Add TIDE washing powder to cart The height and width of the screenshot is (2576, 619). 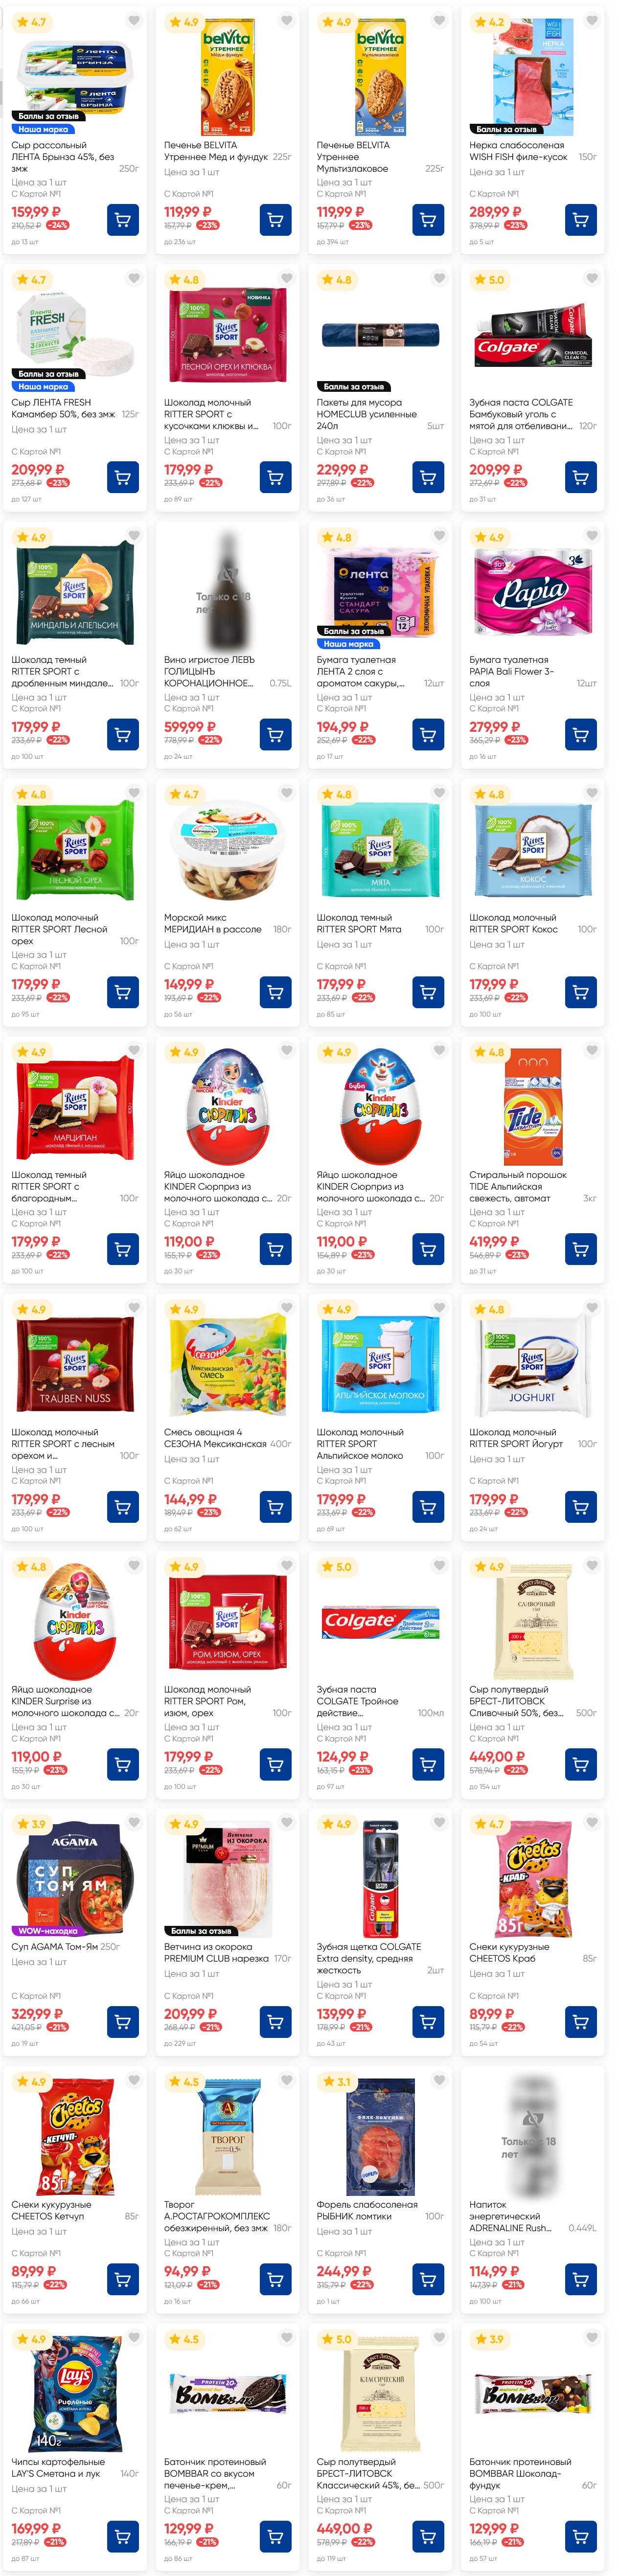[x=581, y=1249]
